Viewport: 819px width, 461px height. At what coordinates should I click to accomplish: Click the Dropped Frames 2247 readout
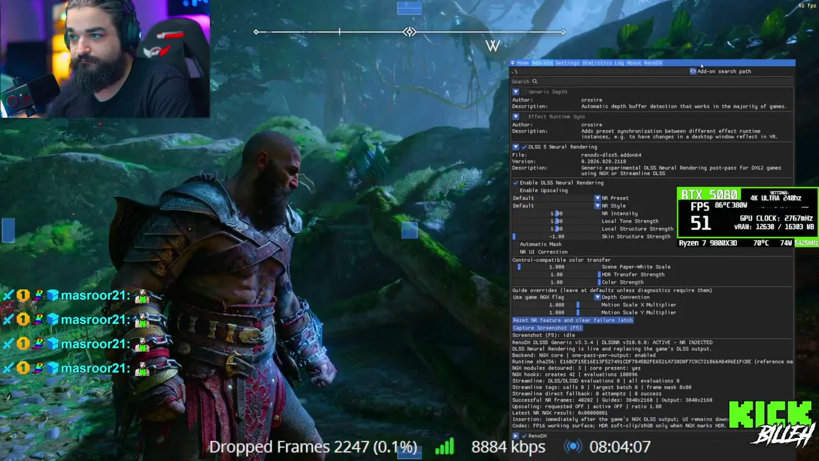[313, 447]
